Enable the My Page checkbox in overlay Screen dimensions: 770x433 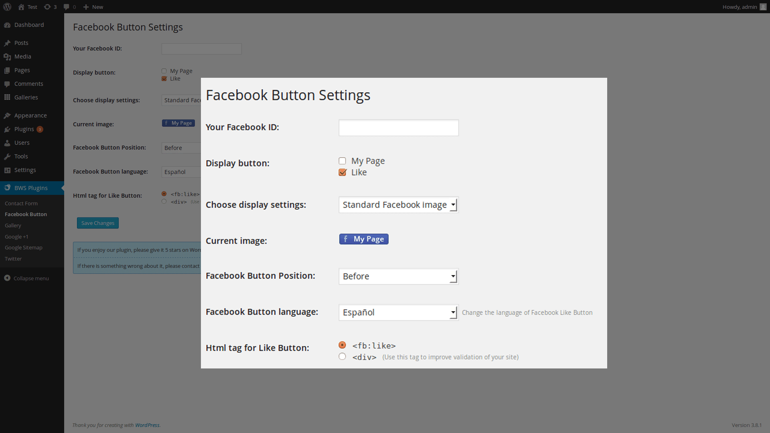[342, 161]
